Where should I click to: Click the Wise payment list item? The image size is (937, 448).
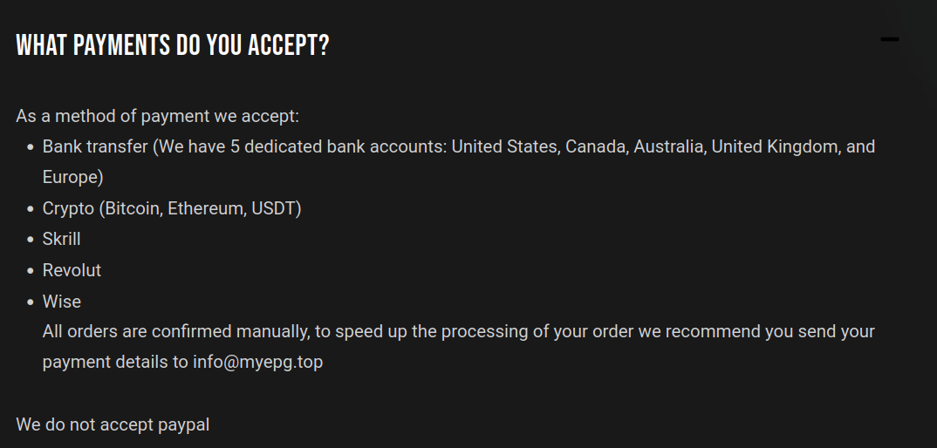click(62, 302)
